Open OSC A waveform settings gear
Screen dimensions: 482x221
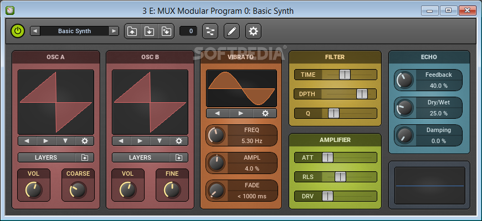[x=85, y=141]
